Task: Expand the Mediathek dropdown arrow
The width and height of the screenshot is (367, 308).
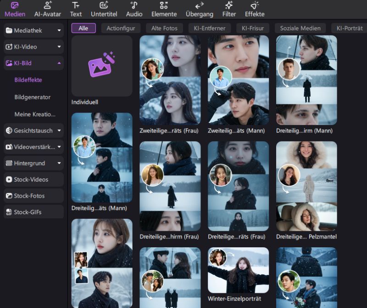Action: click(59, 31)
